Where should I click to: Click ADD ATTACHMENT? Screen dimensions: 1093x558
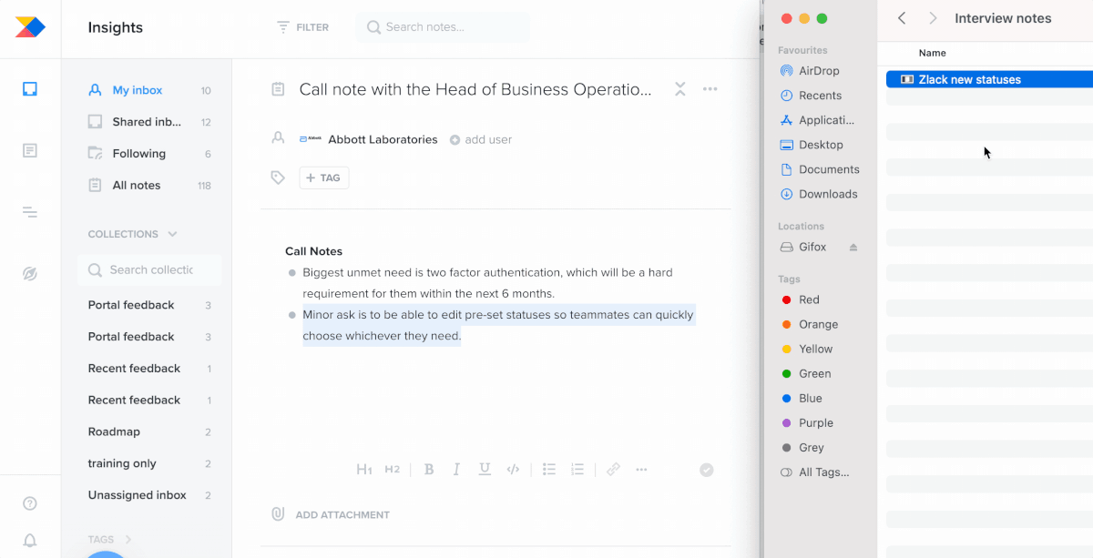pyautogui.click(x=331, y=514)
